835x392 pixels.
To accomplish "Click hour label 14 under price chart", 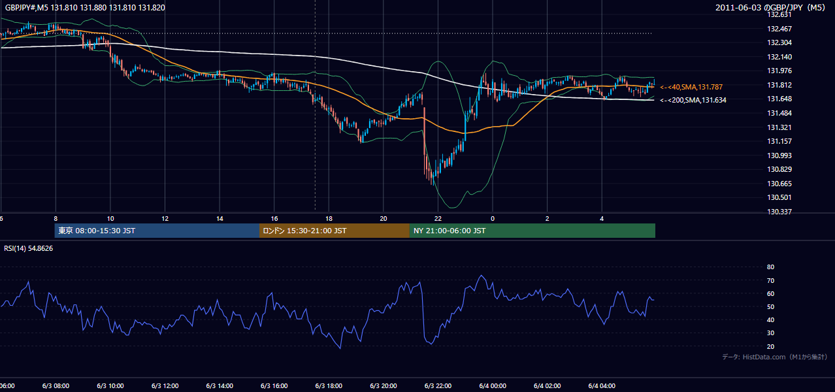I will coord(220,219).
